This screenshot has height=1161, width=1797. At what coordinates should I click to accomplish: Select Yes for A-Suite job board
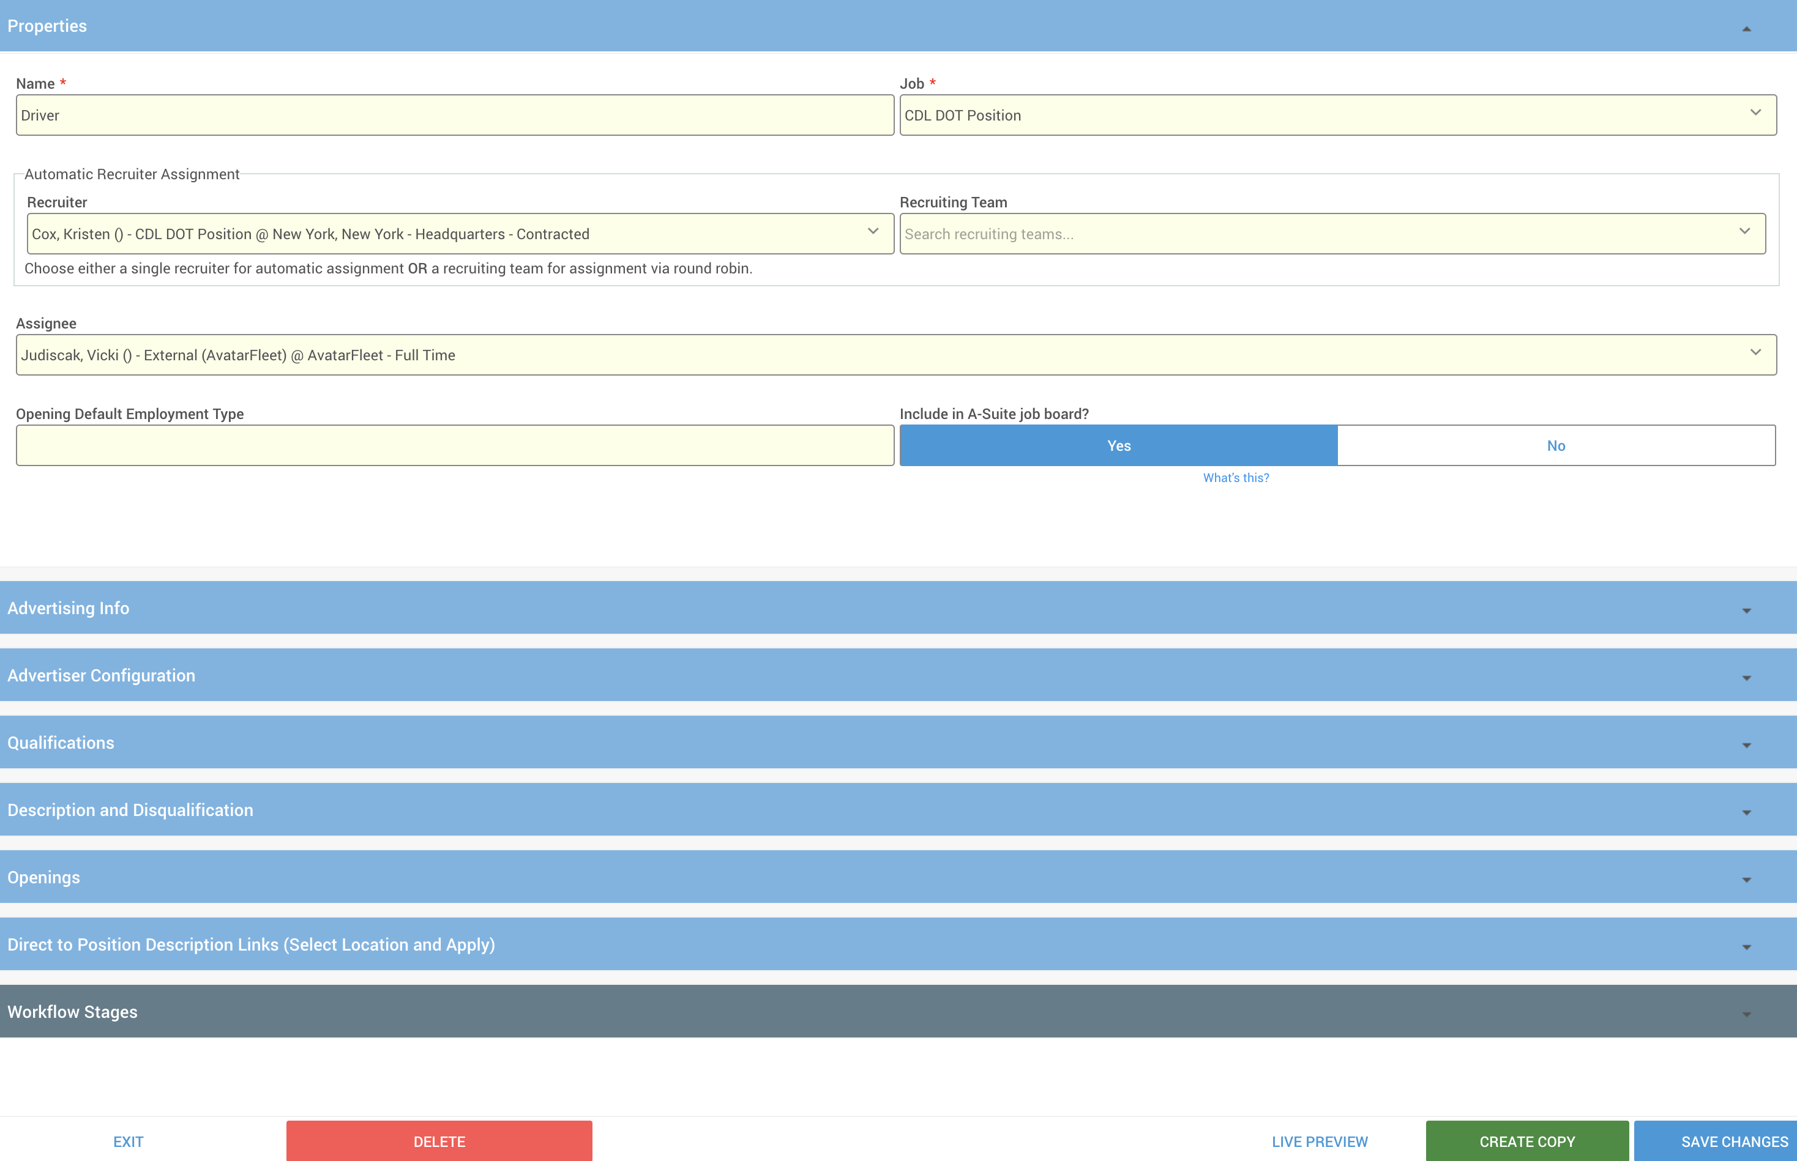click(x=1119, y=445)
